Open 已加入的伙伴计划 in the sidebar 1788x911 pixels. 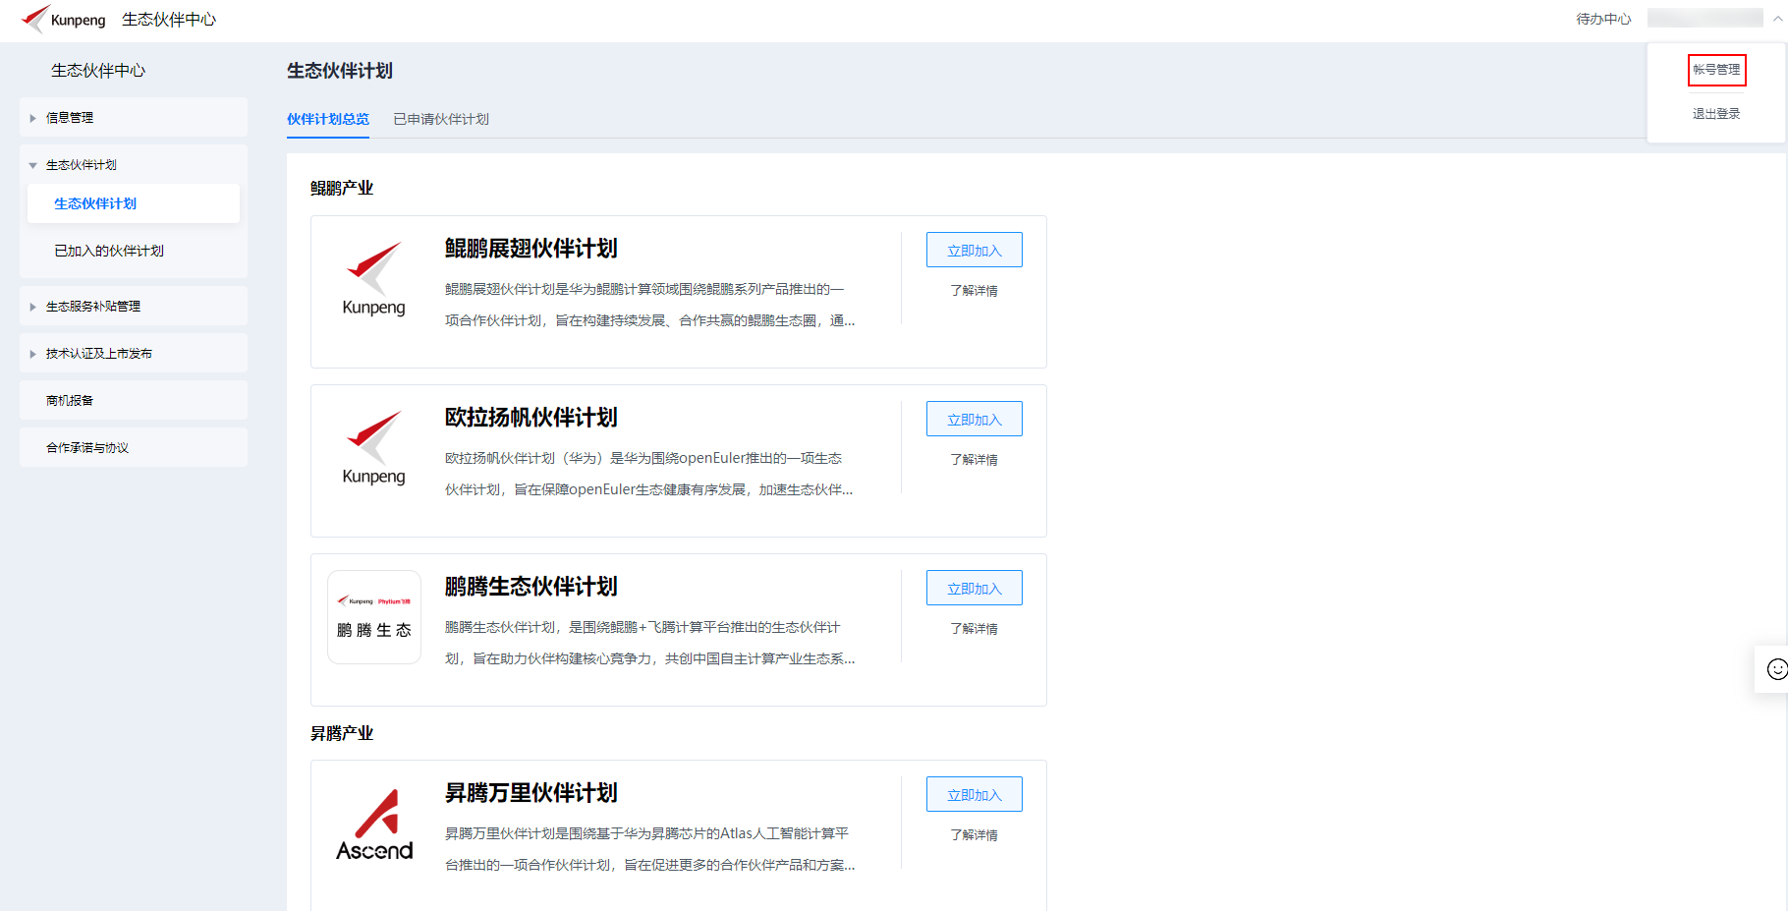click(x=134, y=251)
